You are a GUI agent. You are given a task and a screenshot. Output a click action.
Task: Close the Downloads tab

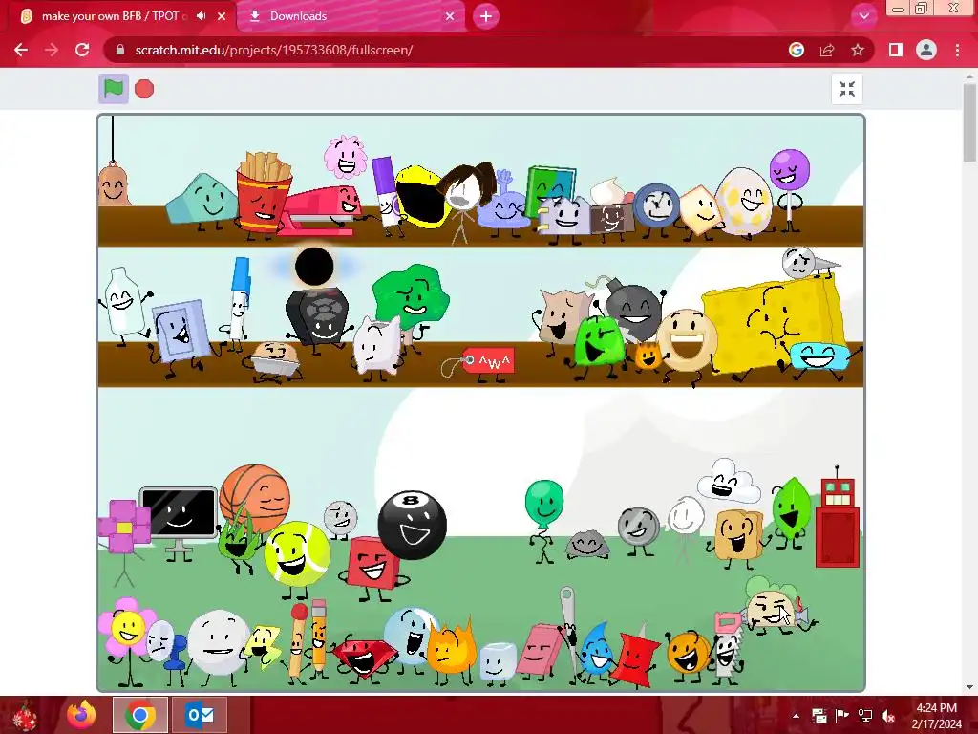[x=450, y=16]
